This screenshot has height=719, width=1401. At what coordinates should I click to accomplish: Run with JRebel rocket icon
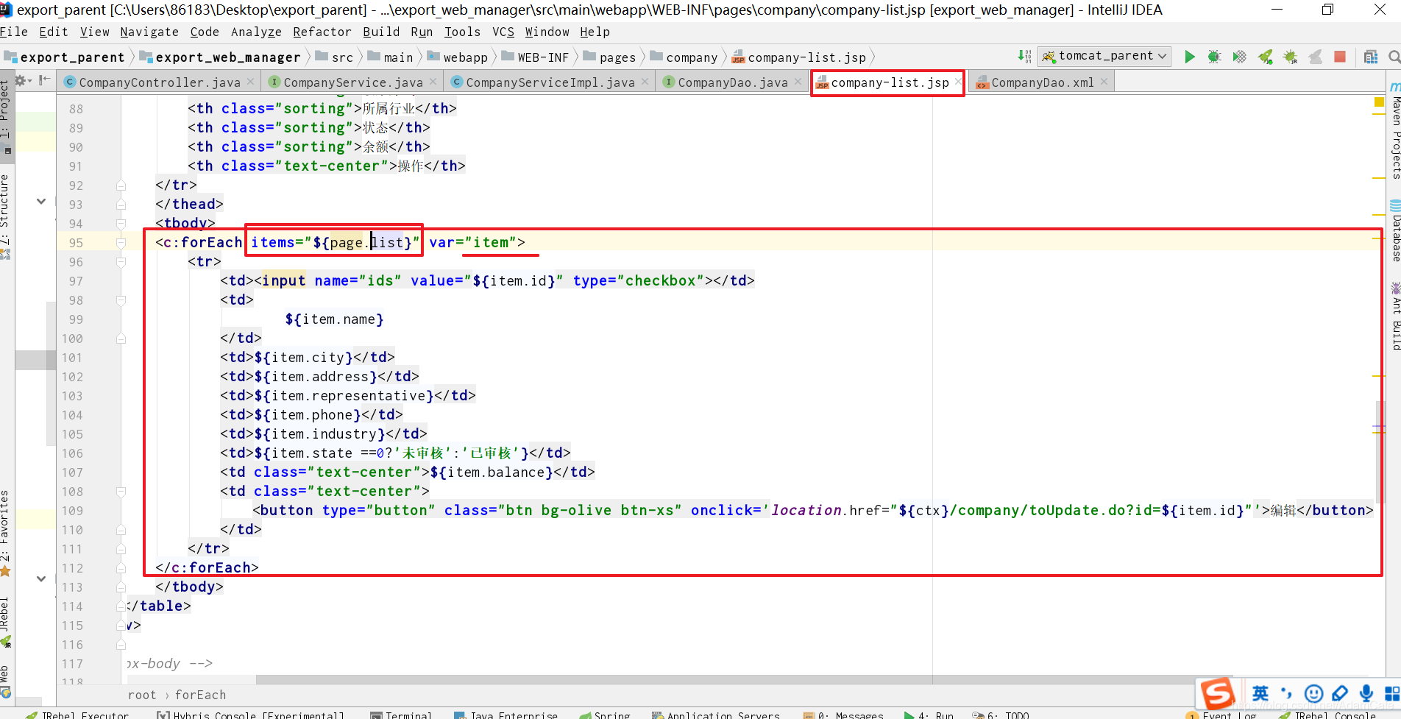1266,57
